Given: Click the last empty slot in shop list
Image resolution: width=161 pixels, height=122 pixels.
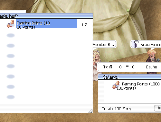Looking at the screenshot, I should [x=11, y=97].
